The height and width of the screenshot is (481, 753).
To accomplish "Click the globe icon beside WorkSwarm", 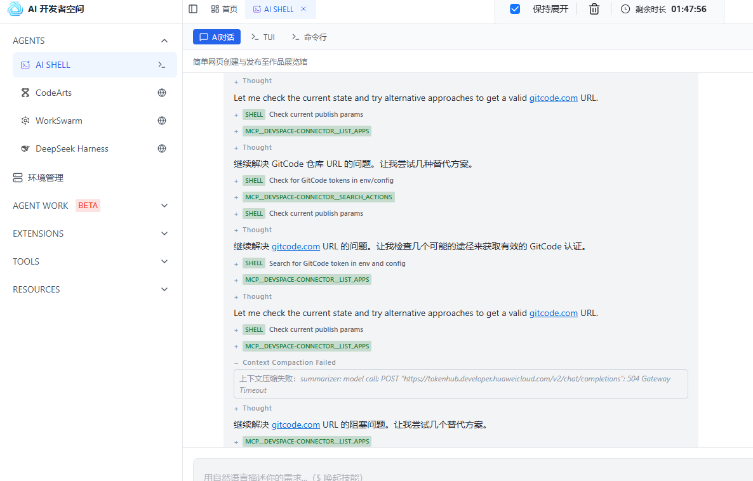I will [162, 121].
